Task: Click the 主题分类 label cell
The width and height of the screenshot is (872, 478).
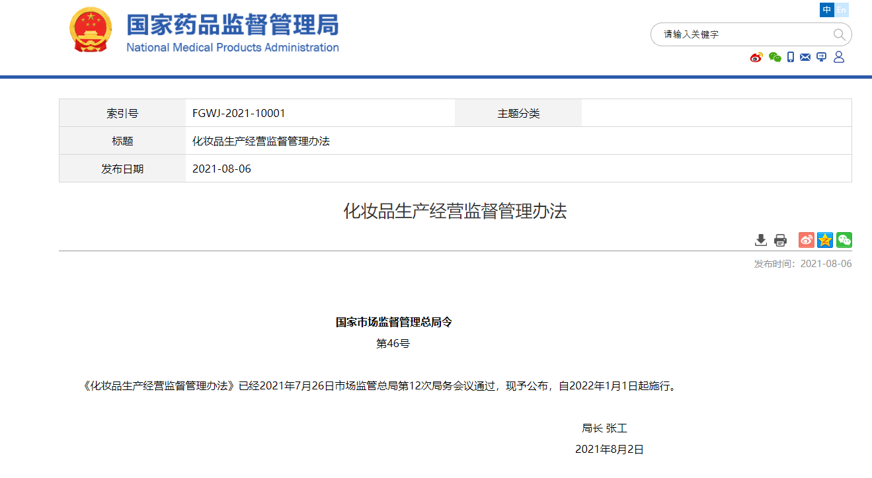Action: click(x=518, y=113)
